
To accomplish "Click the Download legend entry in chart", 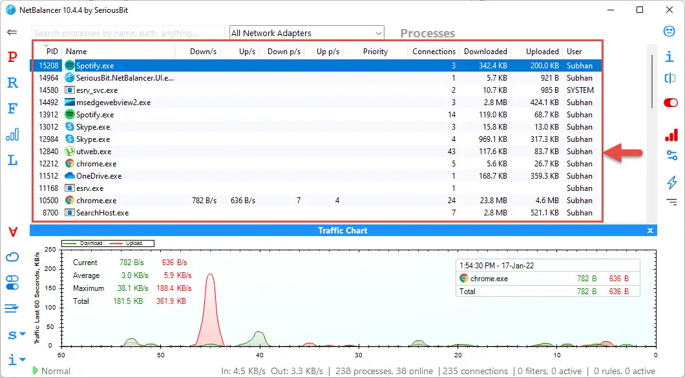I will (83, 243).
